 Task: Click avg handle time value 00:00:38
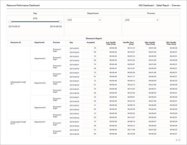click(x=113, y=122)
